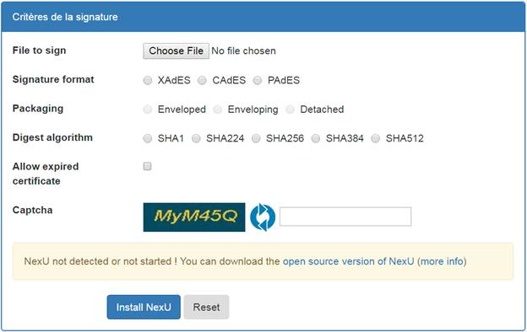Choose Detached packaging option
The width and height of the screenshot is (527, 332).
290,110
